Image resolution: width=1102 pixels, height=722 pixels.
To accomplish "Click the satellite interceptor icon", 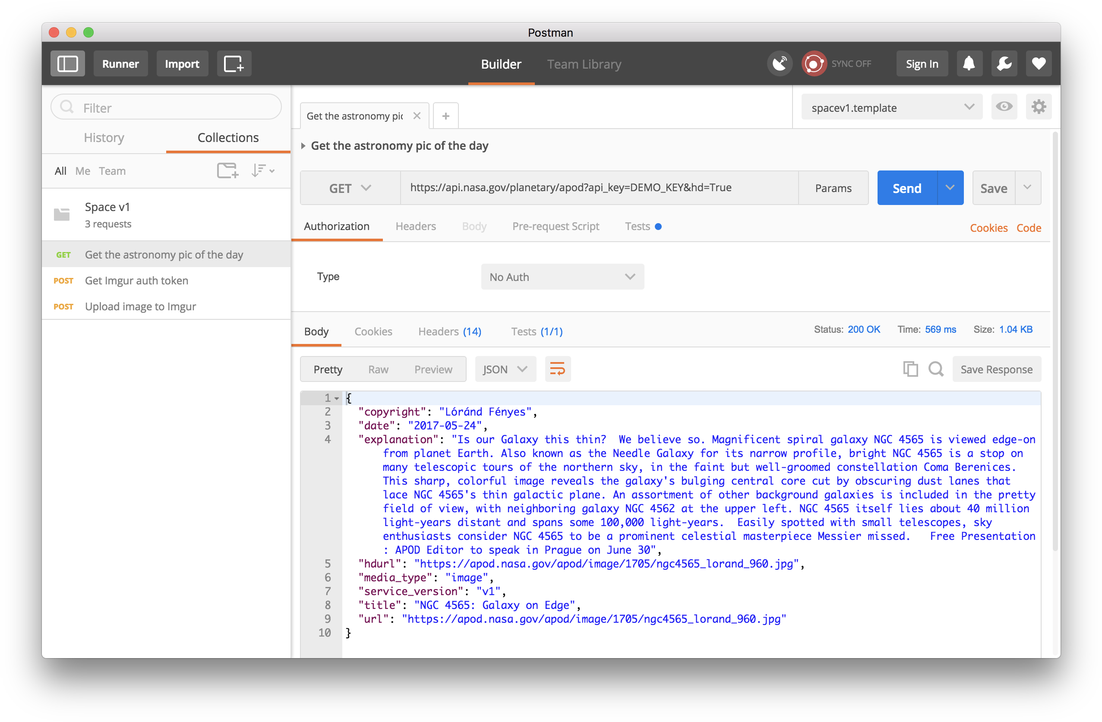I will pos(780,64).
